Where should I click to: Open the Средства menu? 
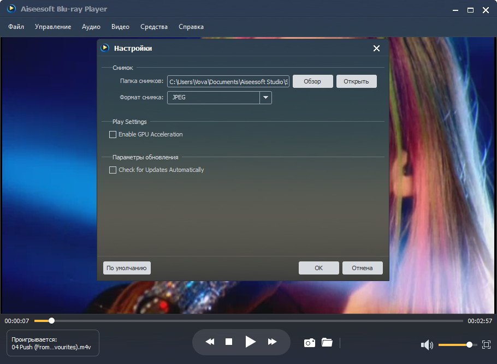point(154,27)
